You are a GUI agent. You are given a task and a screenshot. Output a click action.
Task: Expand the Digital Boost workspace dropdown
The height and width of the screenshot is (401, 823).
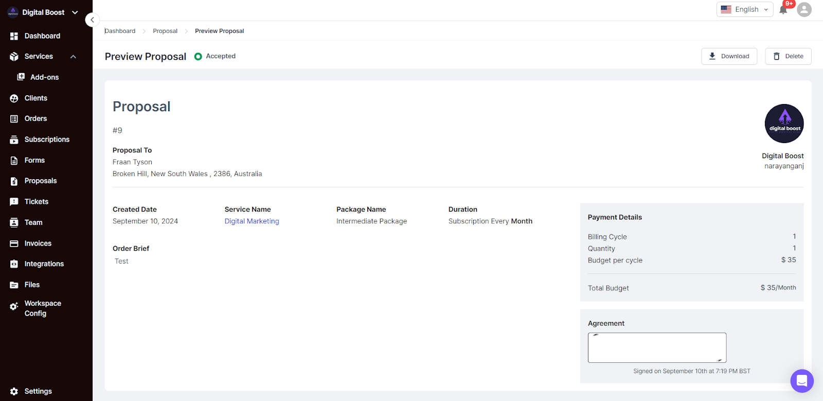(x=75, y=12)
